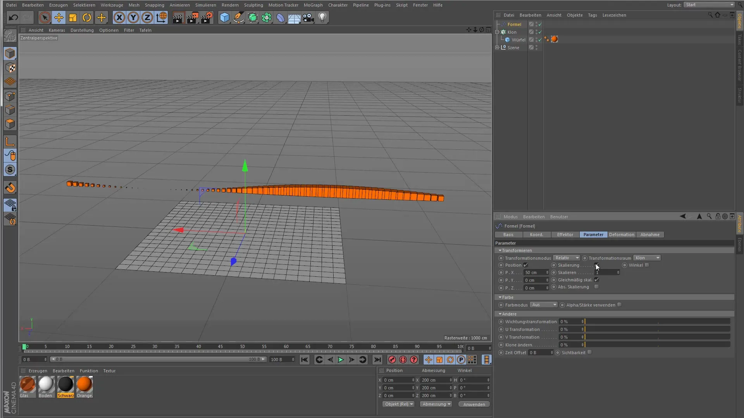Expand the Szene tree item

coord(497,48)
